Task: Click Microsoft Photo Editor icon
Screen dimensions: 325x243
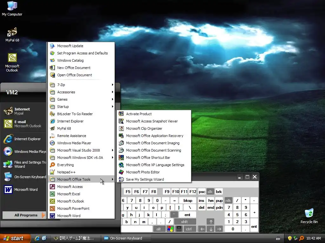Action: [121, 172]
